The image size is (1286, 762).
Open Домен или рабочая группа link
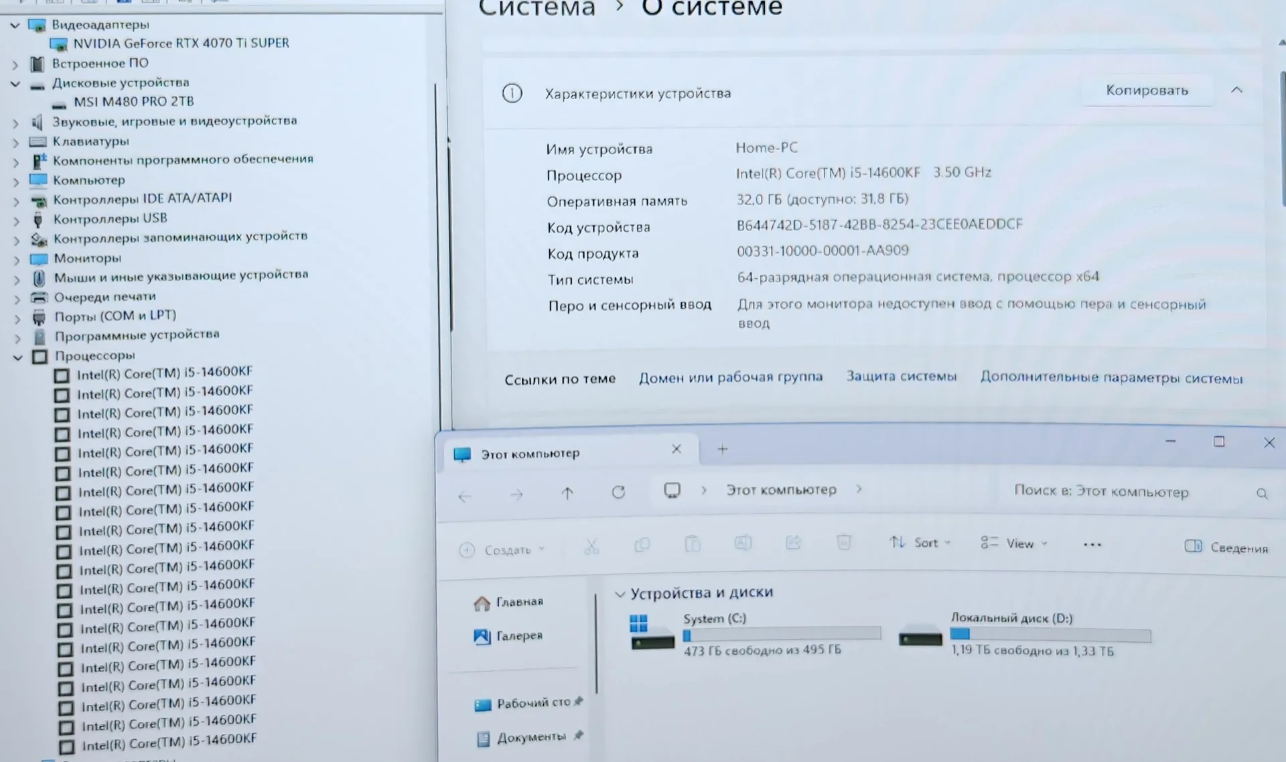click(731, 377)
